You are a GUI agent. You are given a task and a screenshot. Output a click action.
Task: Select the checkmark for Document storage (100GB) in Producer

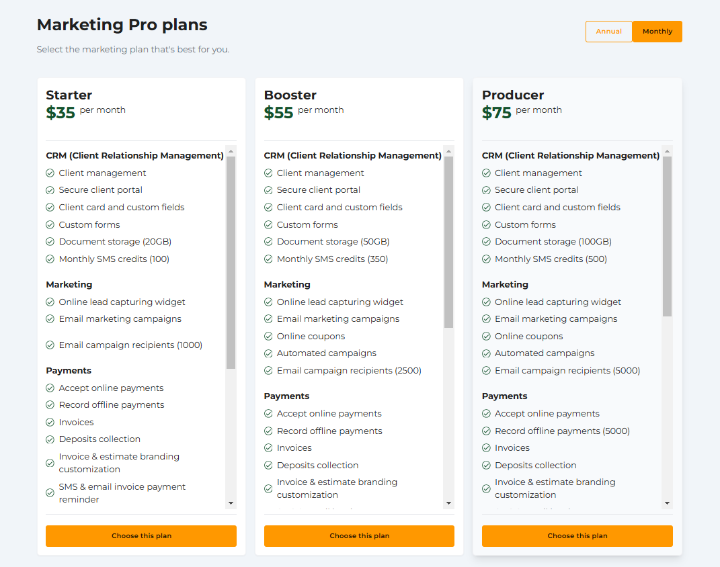click(486, 241)
